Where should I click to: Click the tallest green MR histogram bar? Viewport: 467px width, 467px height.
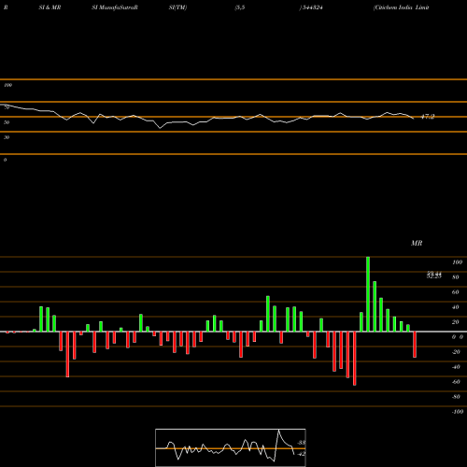pos(368,294)
